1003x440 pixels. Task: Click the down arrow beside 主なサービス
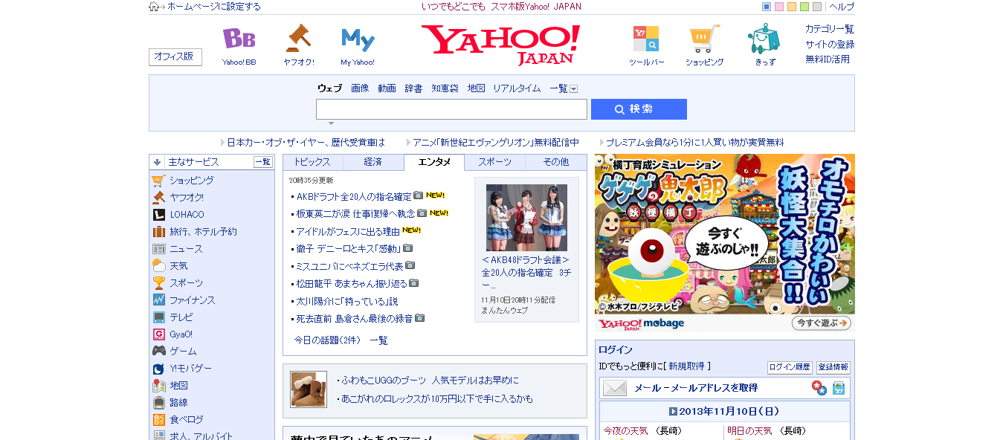click(x=157, y=162)
